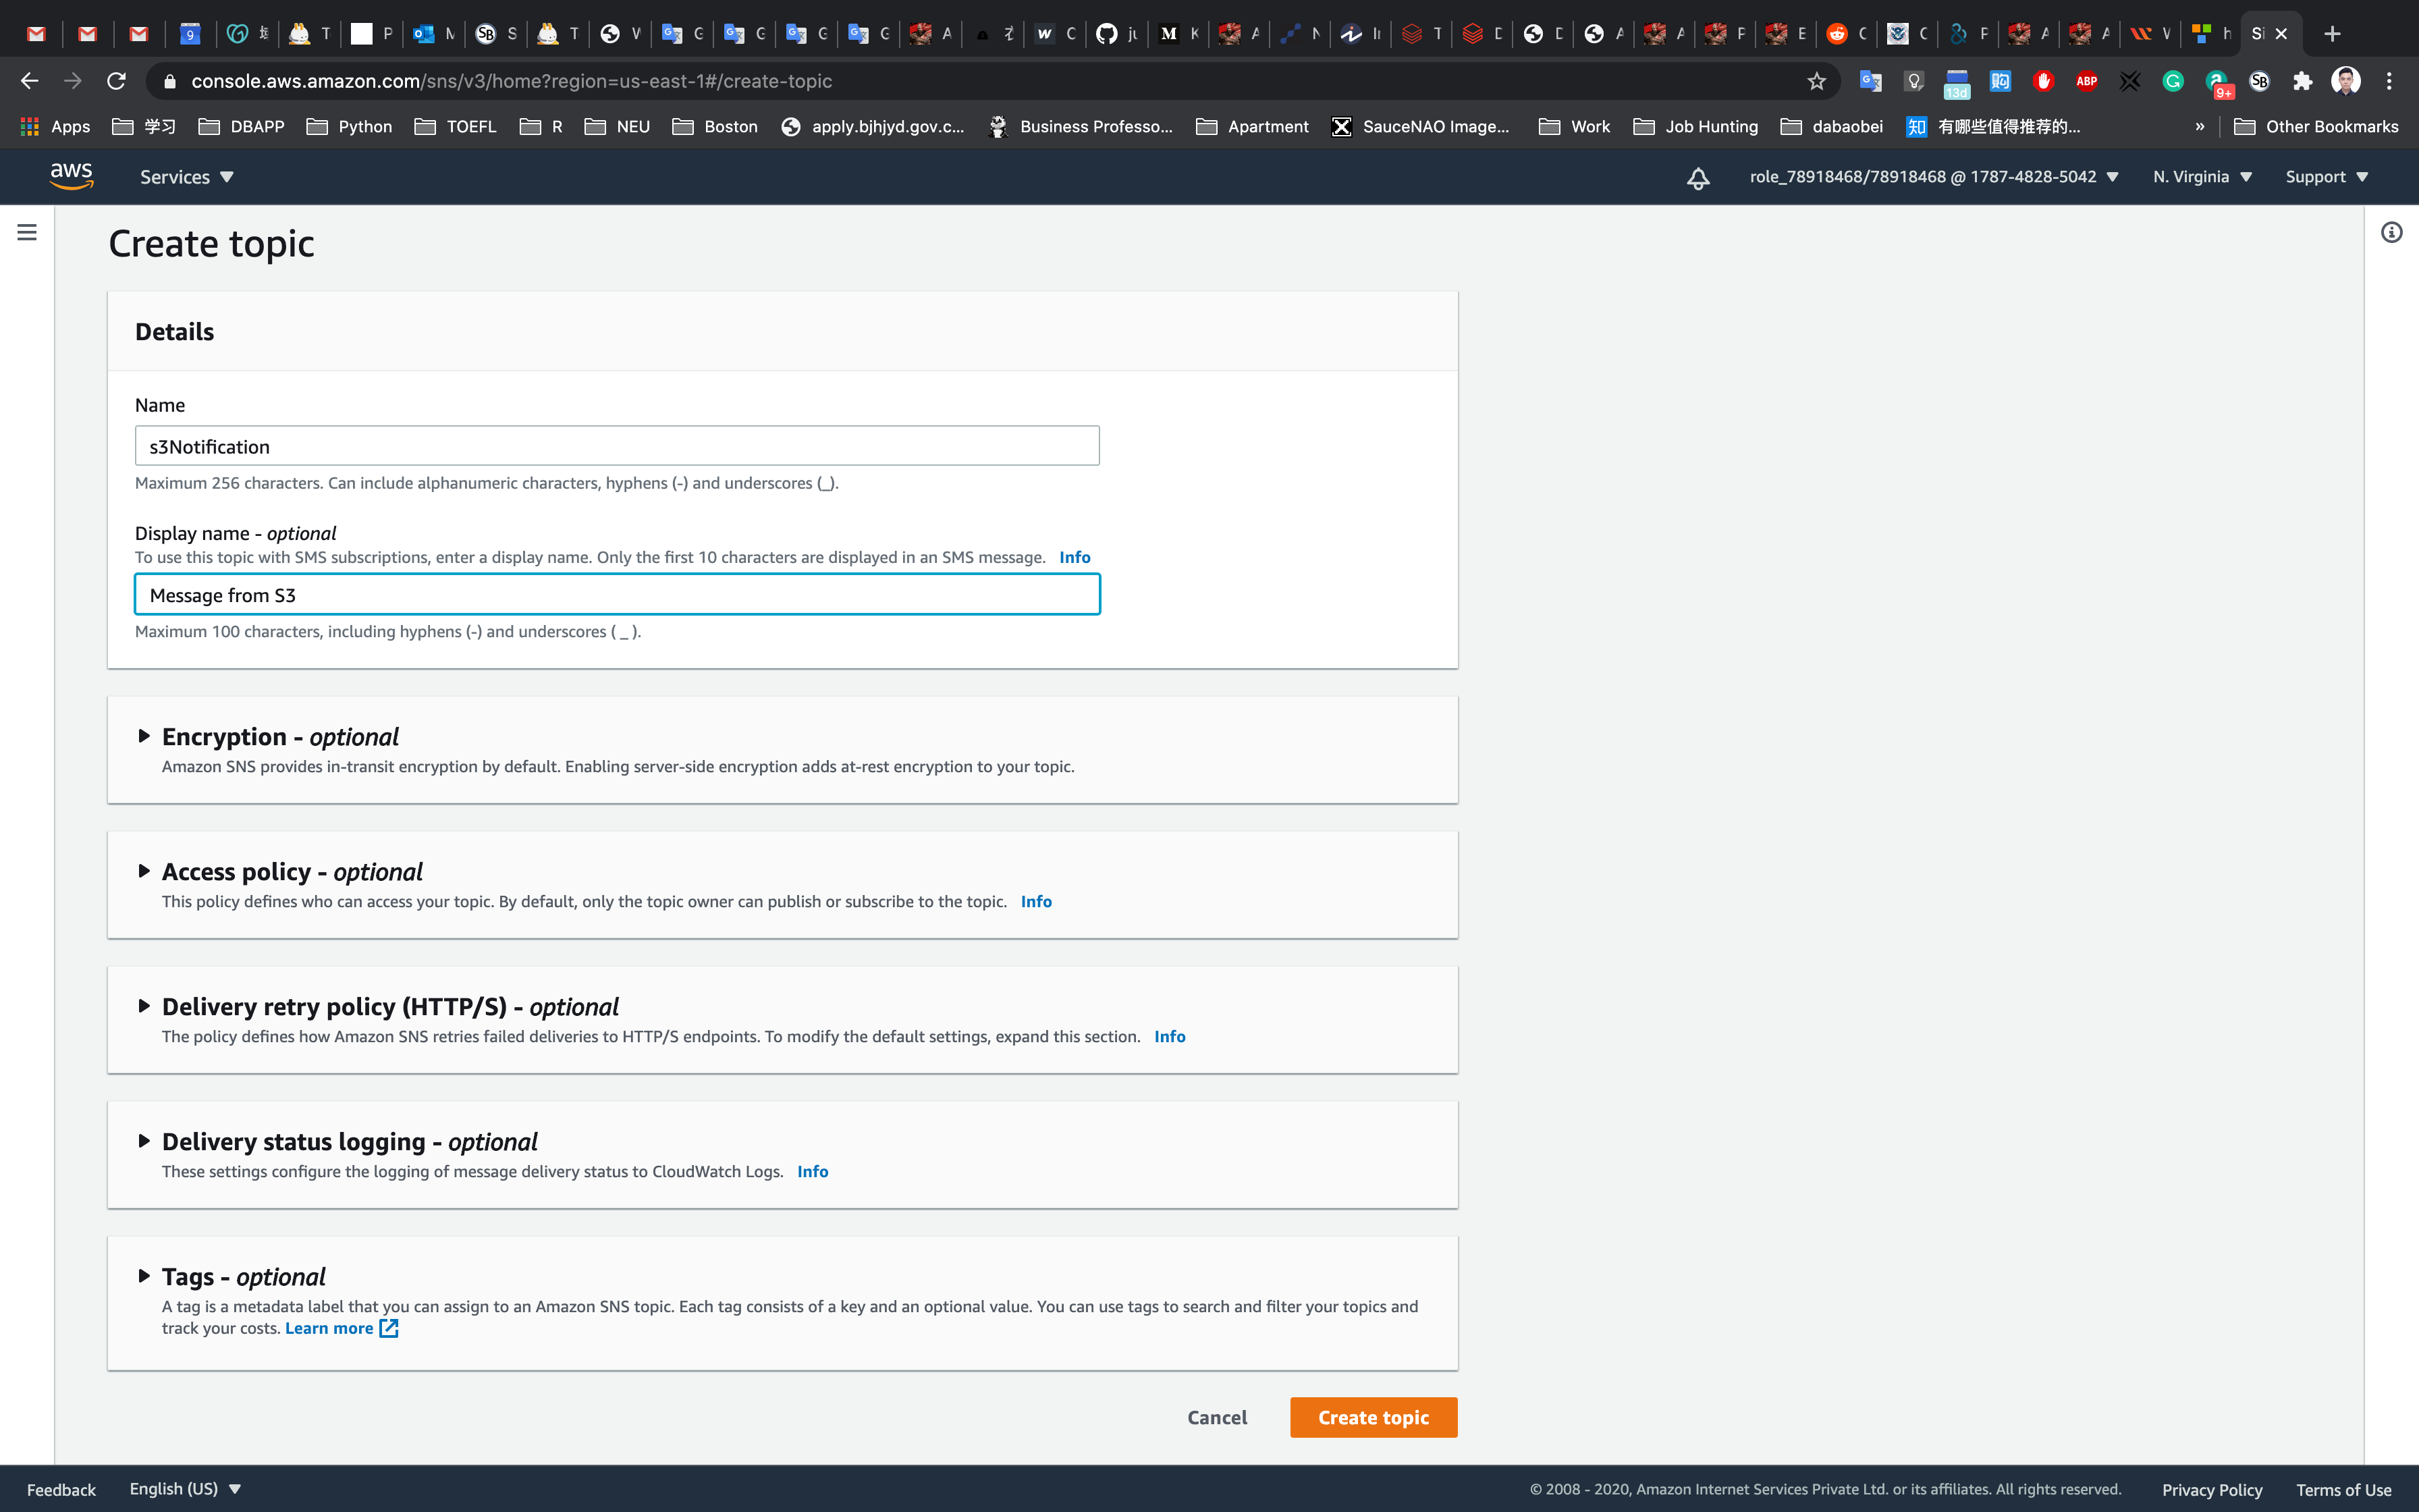Image resolution: width=2419 pixels, height=1512 pixels.
Task: Reload the page with refresh icon
Action: pyautogui.click(x=116, y=81)
